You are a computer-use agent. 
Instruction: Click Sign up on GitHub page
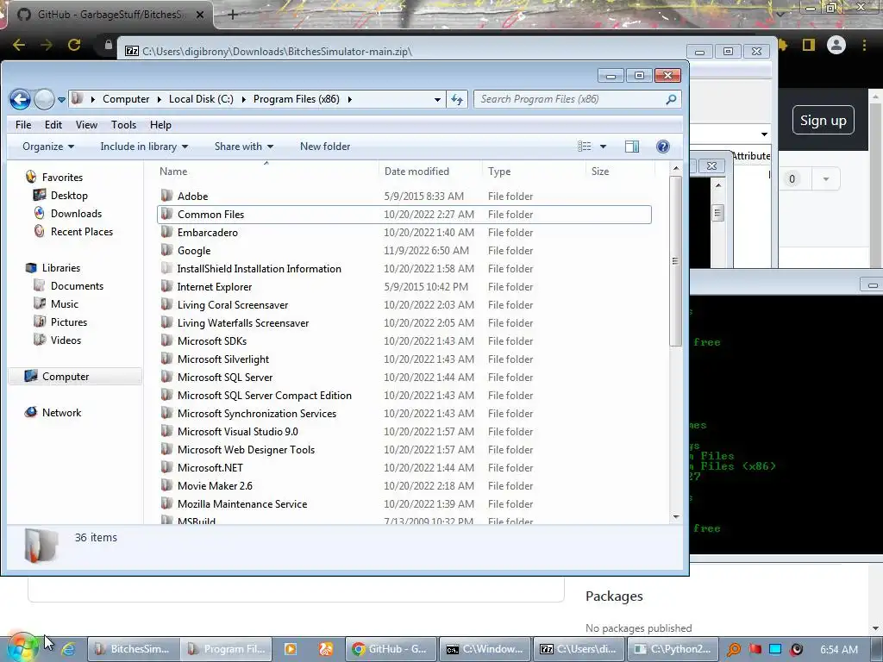click(823, 121)
